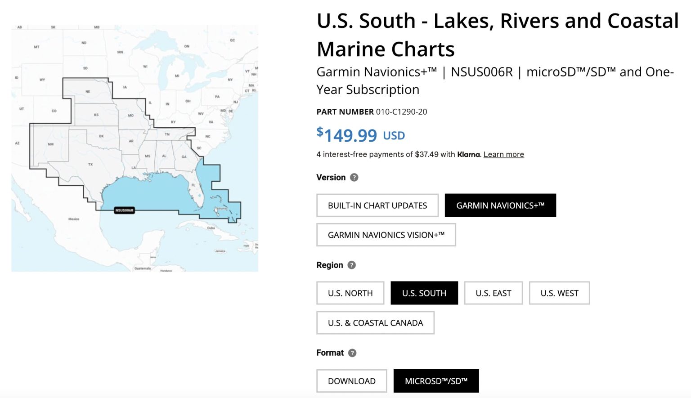
Task: Keep the U.S. SOUTH region selected
Action: click(424, 293)
